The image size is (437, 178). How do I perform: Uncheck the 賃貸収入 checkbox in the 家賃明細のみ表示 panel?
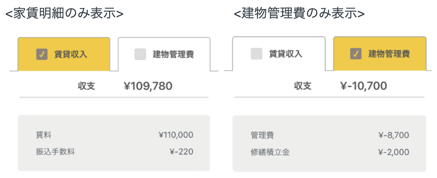click(42, 55)
